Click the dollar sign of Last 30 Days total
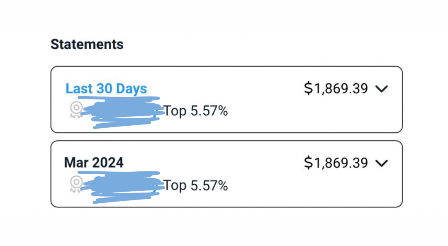The width and height of the screenshot is (448, 246). 308,88
